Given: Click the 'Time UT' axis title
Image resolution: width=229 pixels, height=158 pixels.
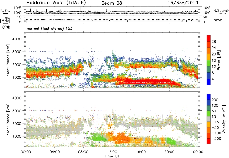Looking at the screenshot, I should coord(112,156).
